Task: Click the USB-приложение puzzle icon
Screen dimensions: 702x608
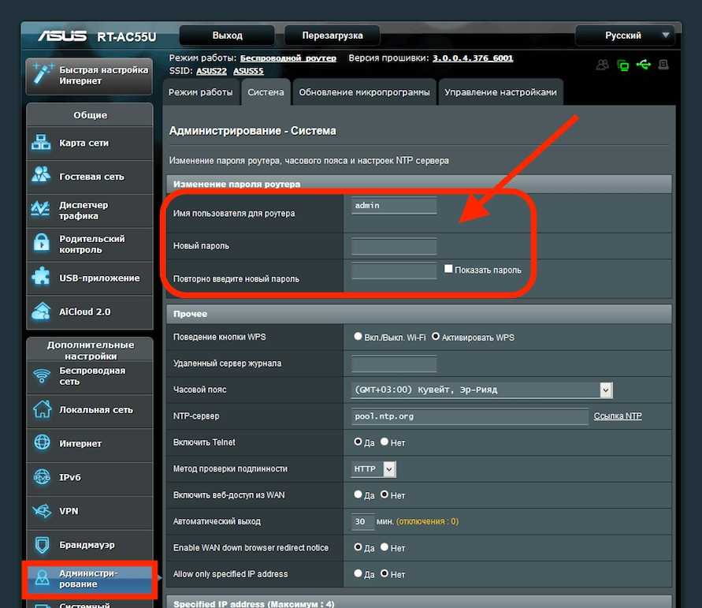Action: [x=41, y=278]
